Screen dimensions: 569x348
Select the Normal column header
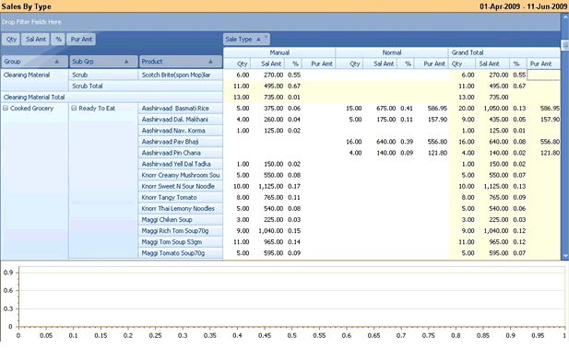(x=392, y=52)
